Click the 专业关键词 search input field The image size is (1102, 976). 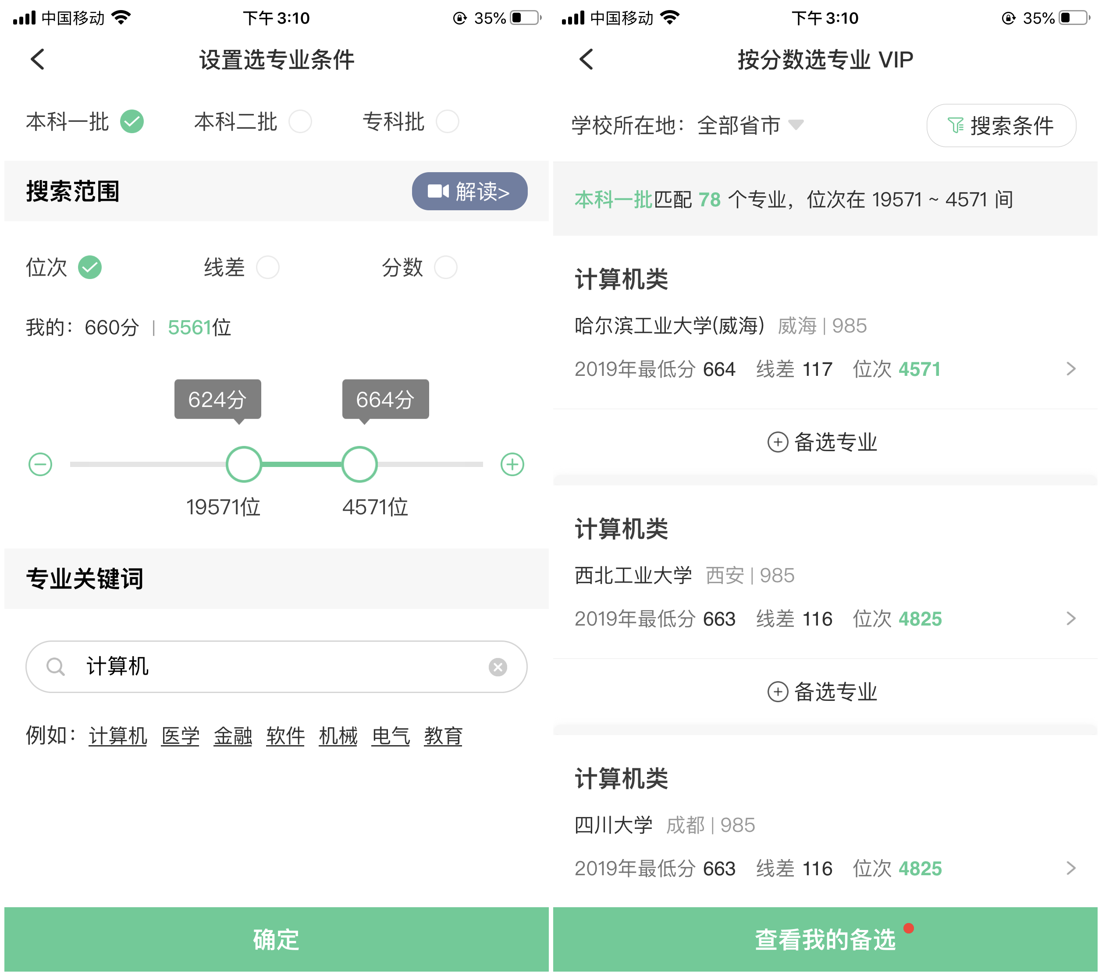(276, 667)
